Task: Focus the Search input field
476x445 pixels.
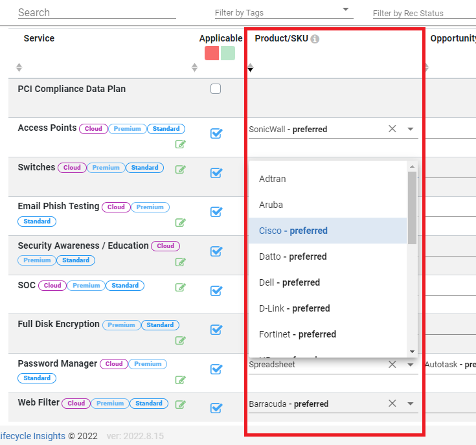Action: pyautogui.click(x=97, y=12)
